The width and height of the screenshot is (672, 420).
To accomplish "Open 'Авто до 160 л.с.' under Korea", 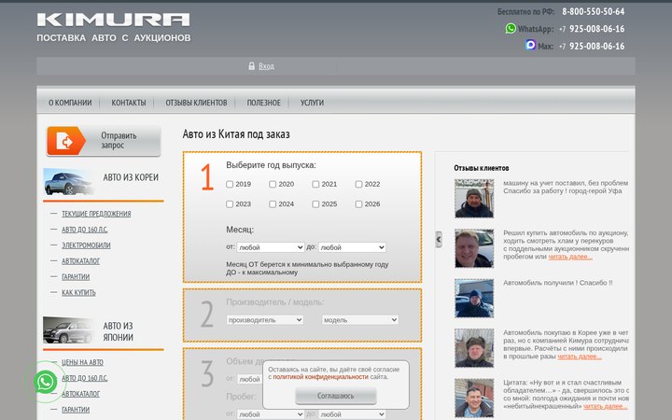I will coord(84,230).
